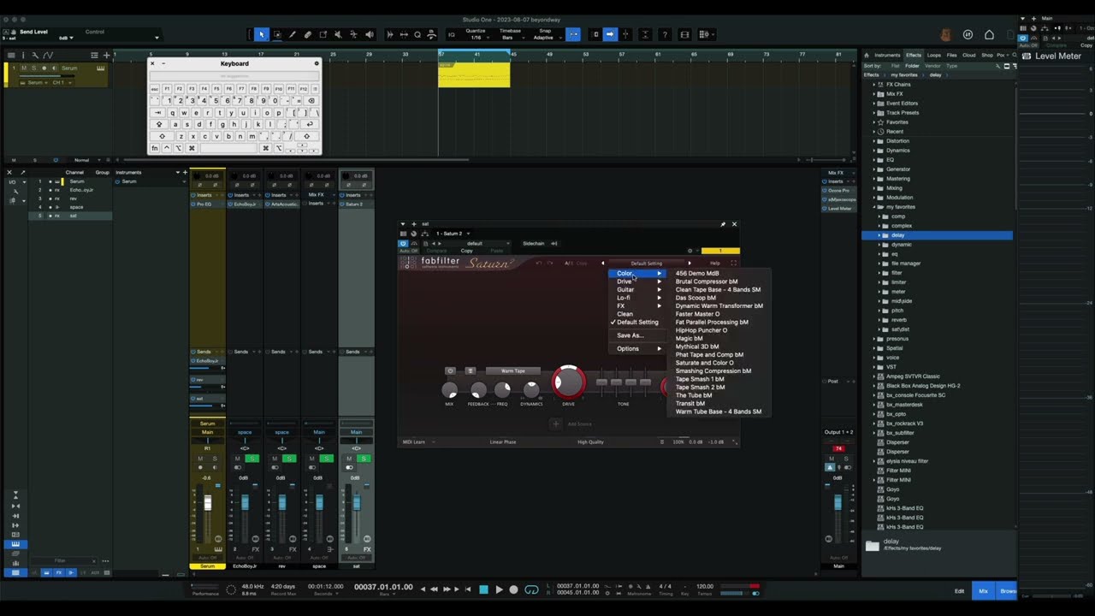Mute the space mixer channel

click(312, 459)
